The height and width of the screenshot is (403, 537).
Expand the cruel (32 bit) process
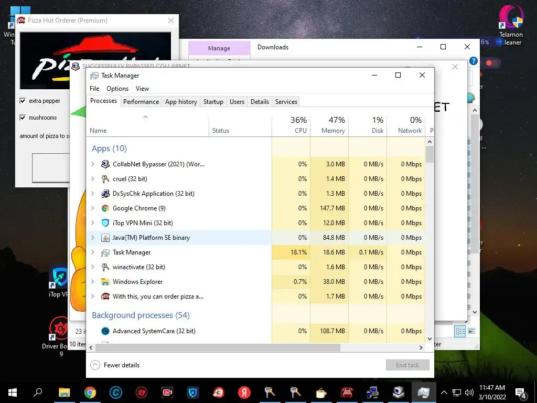pyautogui.click(x=92, y=179)
